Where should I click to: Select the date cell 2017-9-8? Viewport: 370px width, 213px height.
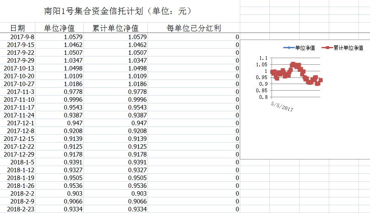pos(18,37)
